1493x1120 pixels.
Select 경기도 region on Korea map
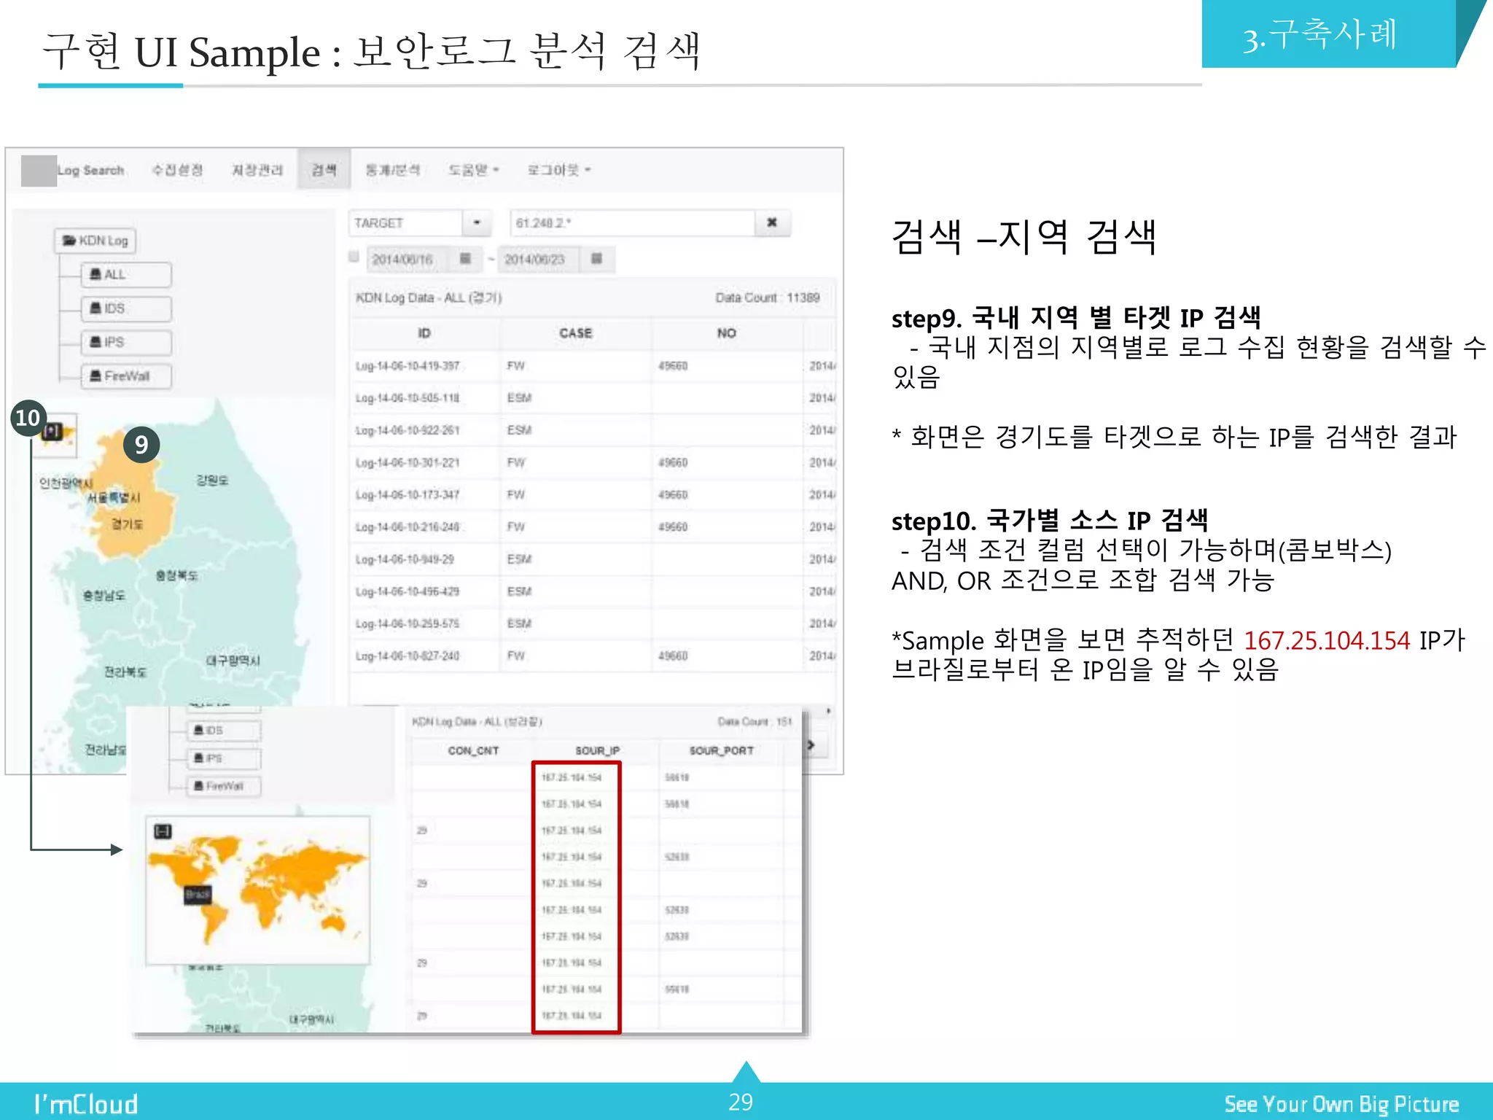(127, 524)
